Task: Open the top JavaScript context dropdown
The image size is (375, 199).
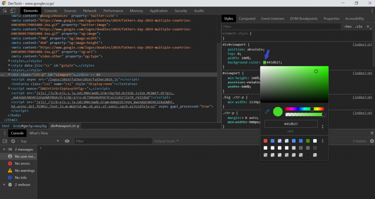Action: pos(40,141)
